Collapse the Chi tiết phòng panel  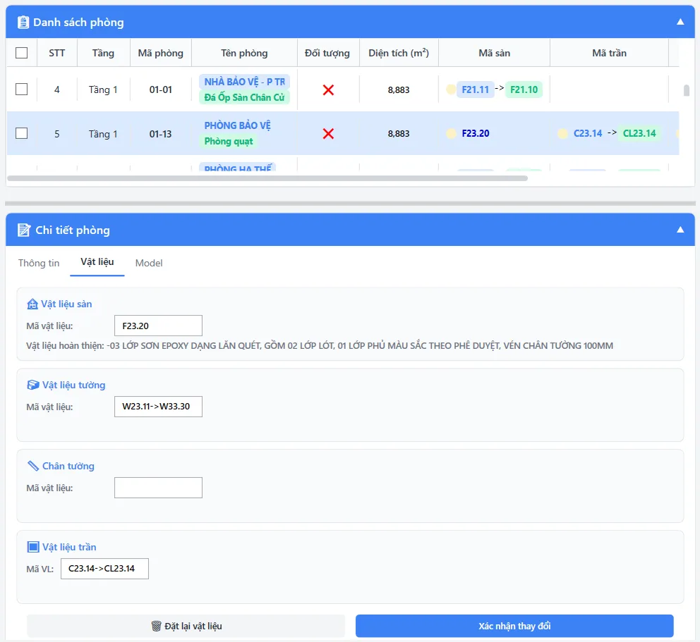tap(680, 230)
